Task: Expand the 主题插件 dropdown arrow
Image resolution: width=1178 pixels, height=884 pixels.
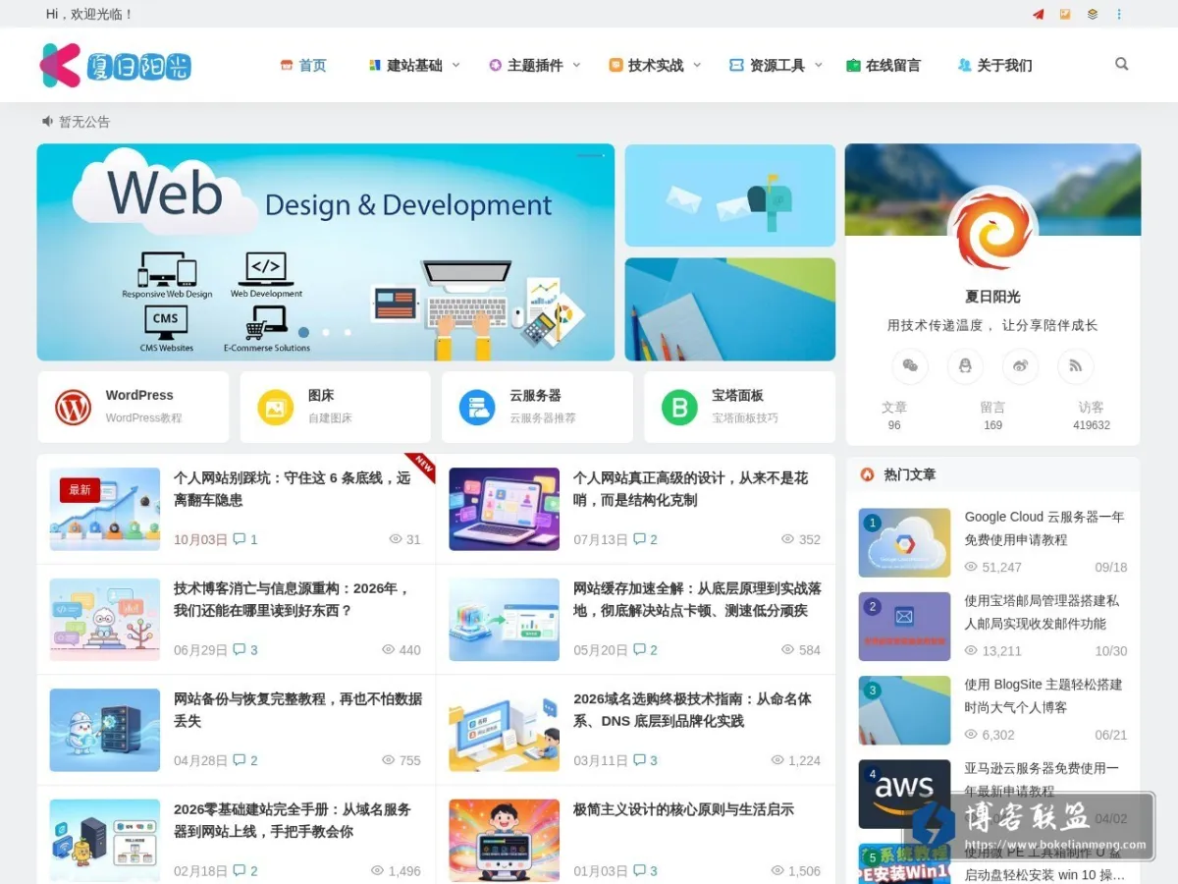Action: click(576, 65)
